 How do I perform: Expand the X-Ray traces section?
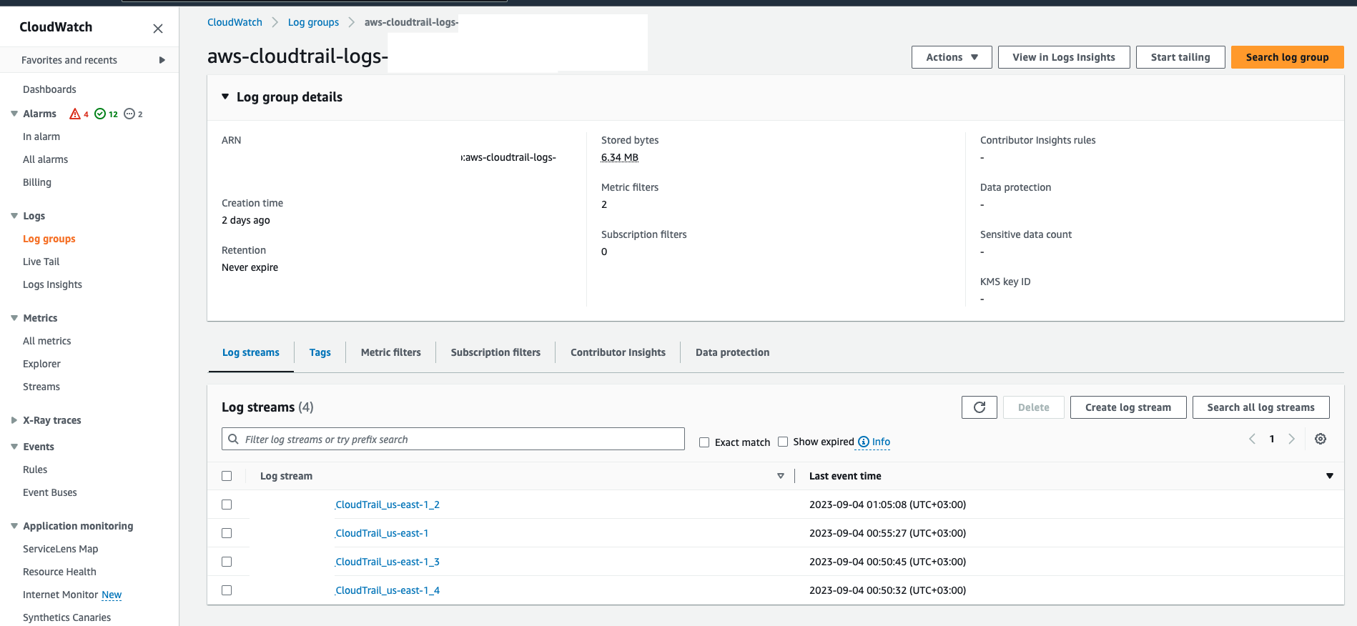(x=14, y=420)
